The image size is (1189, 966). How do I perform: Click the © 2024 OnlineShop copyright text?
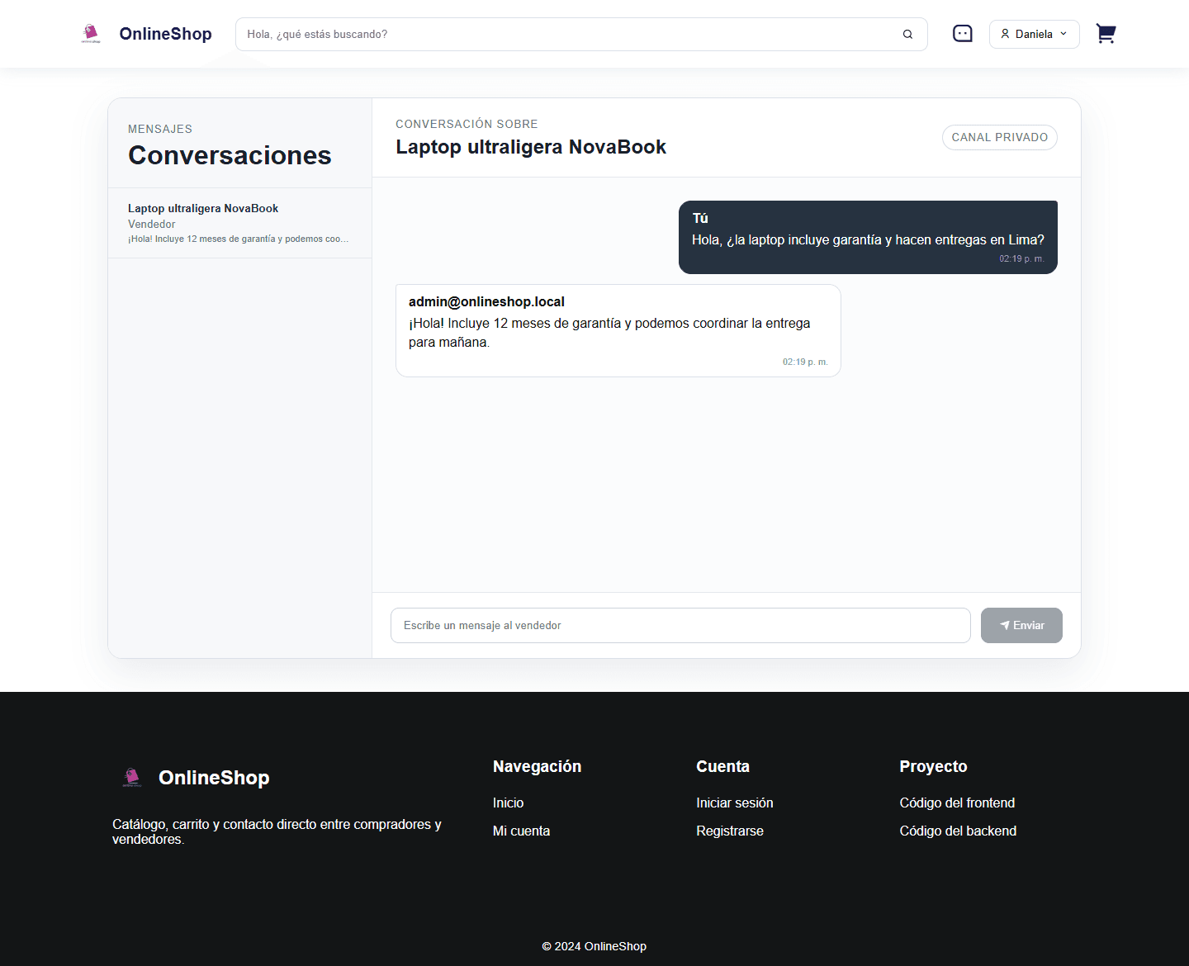tap(594, 946)
